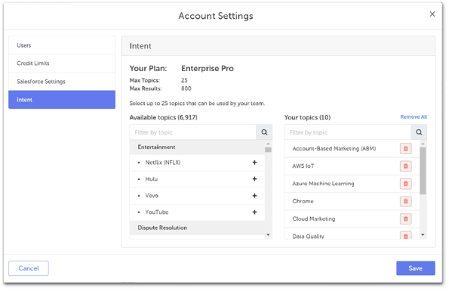Click Available topics filter field
This screenshot has width=449, height=291.
(x=192, y=132)
